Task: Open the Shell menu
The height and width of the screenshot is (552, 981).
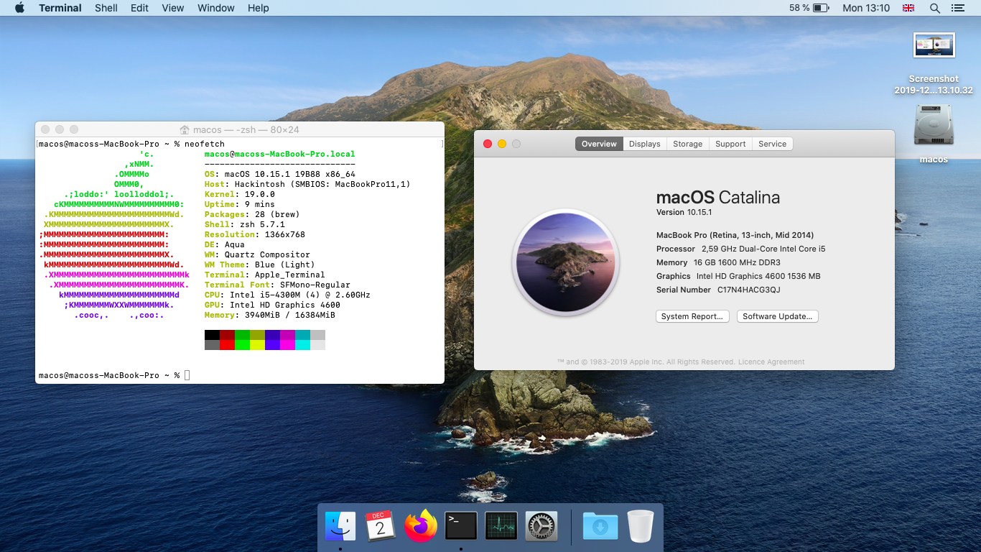Action: (x=106, y=8)
